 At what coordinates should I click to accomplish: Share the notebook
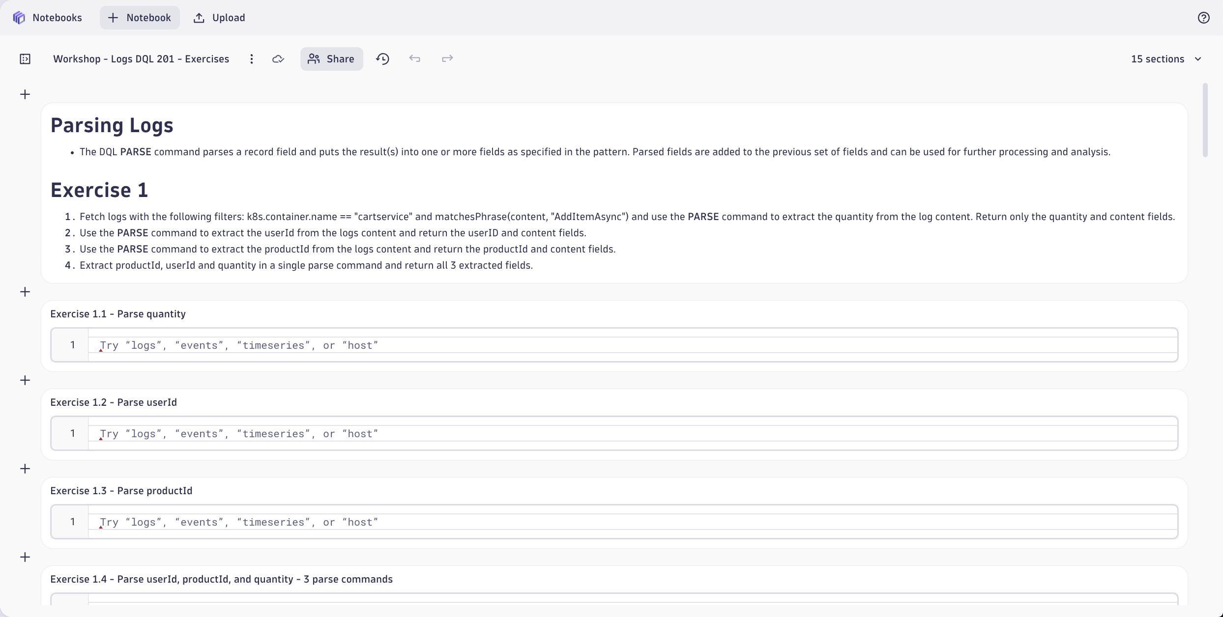[331, 59]
